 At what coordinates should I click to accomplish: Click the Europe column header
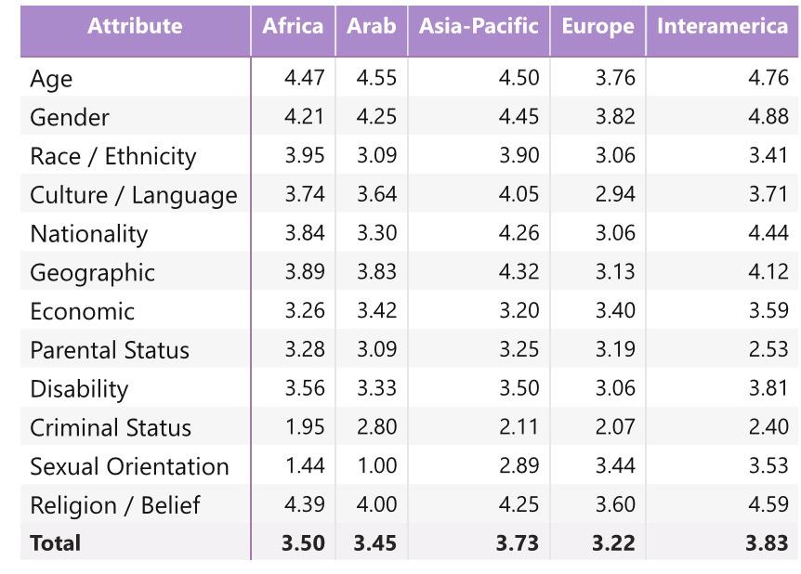tap(597, 27)
